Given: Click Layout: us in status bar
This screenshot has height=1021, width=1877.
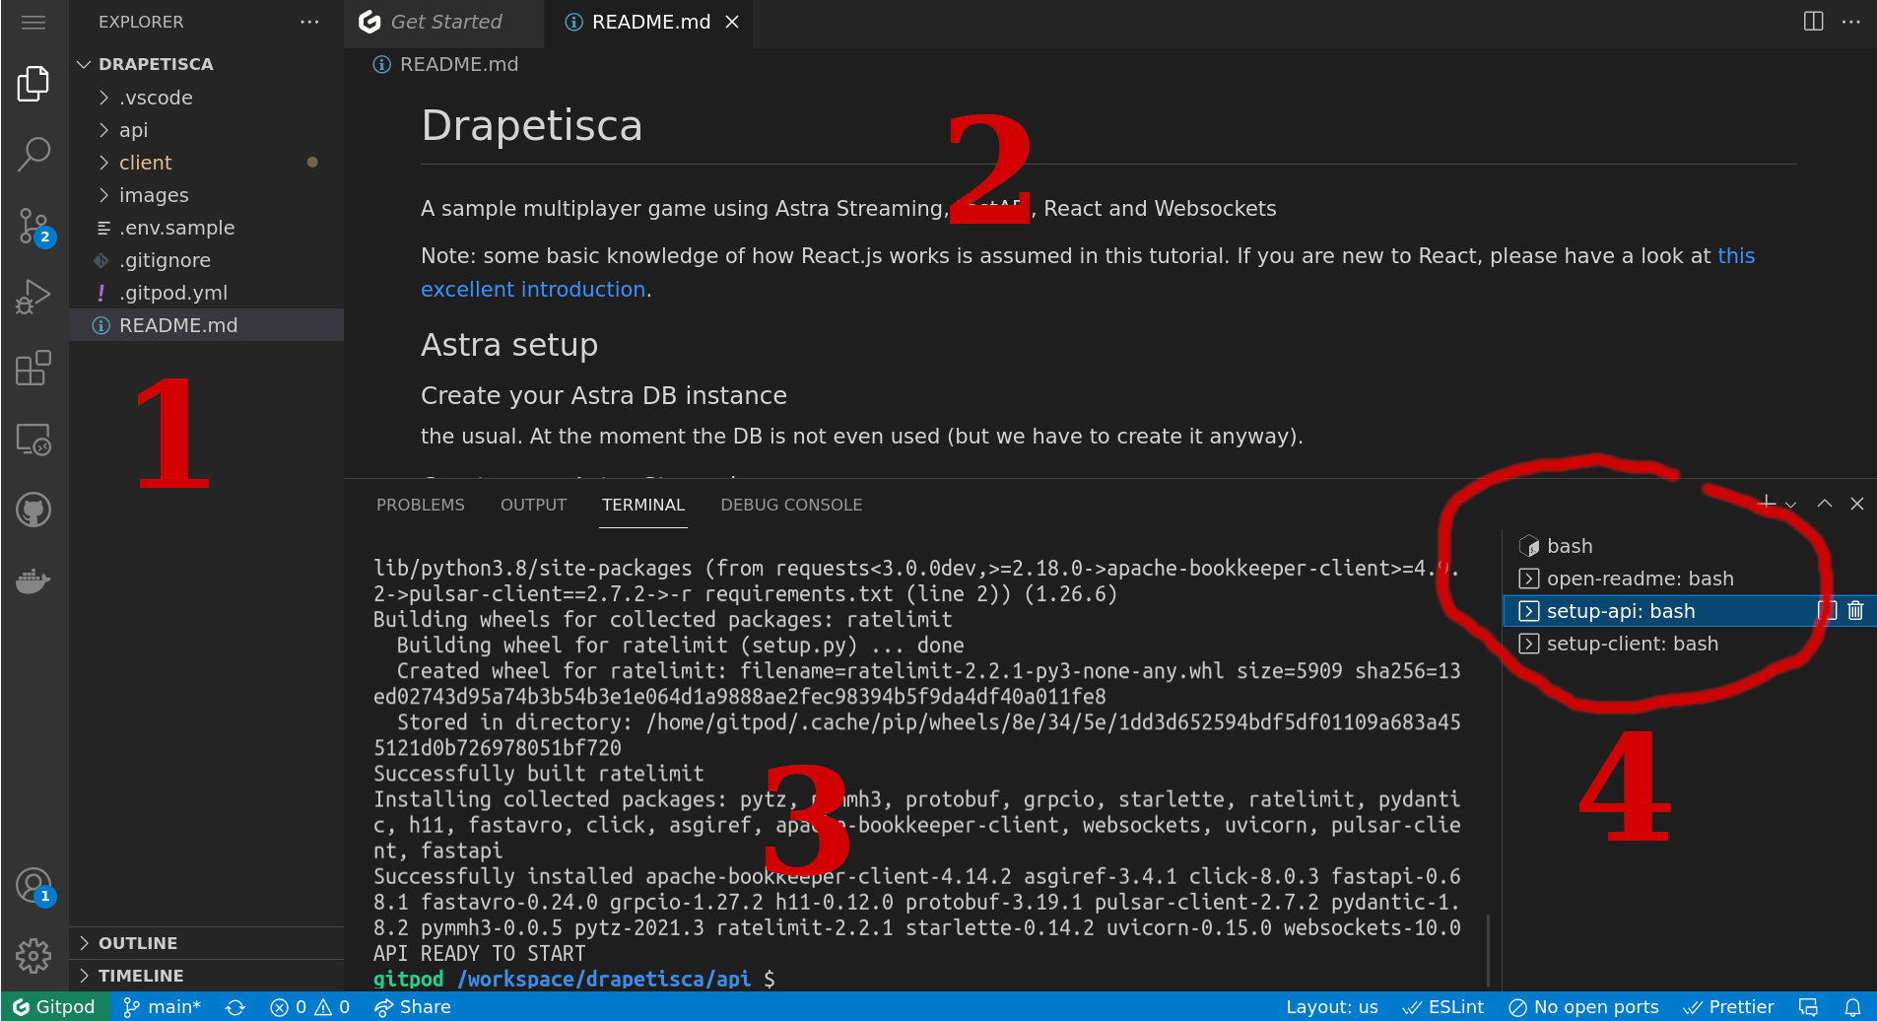Looking at the screenshot, I should click(1331, 1007).
